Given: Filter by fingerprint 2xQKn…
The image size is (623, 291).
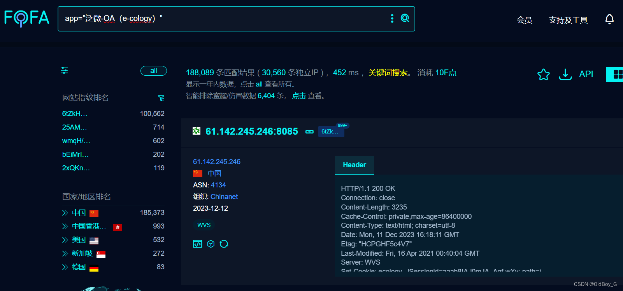Looking at the screenshot, I should [x=76, y=168].
